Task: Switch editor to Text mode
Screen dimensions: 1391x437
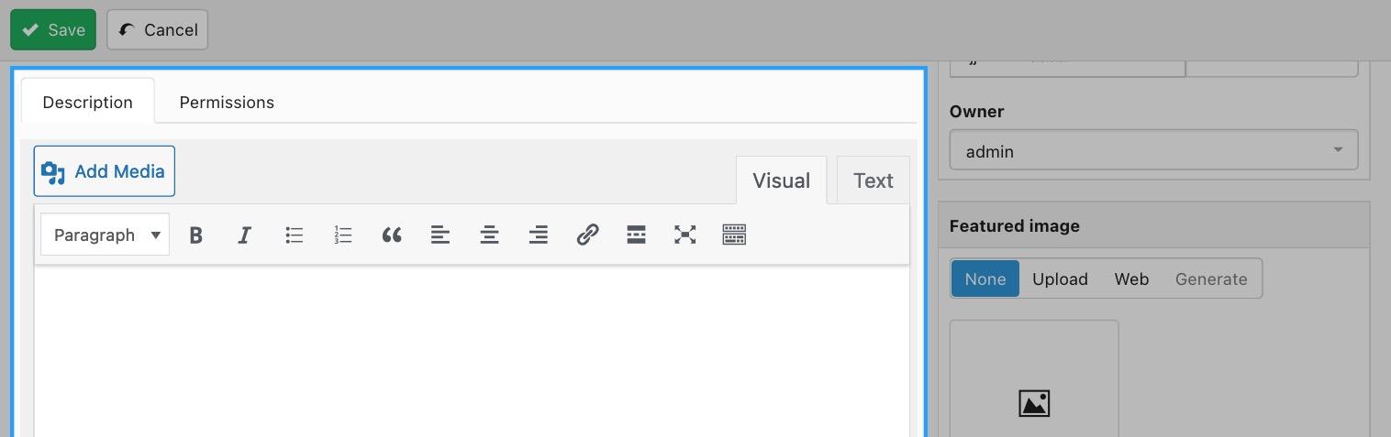Action: point(873,180)
